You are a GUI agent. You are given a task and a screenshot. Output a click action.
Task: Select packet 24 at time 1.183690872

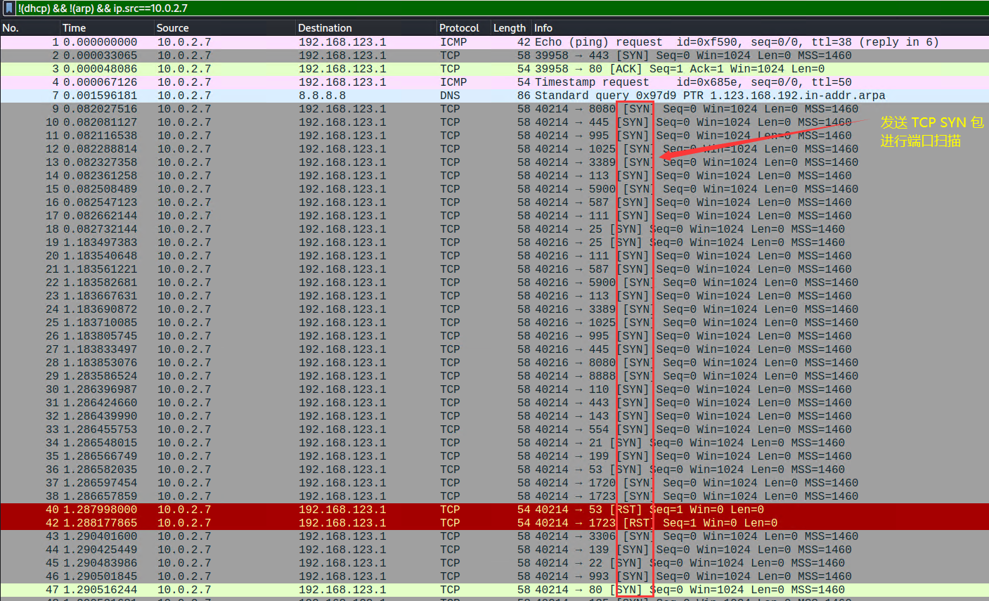(494, 309)
